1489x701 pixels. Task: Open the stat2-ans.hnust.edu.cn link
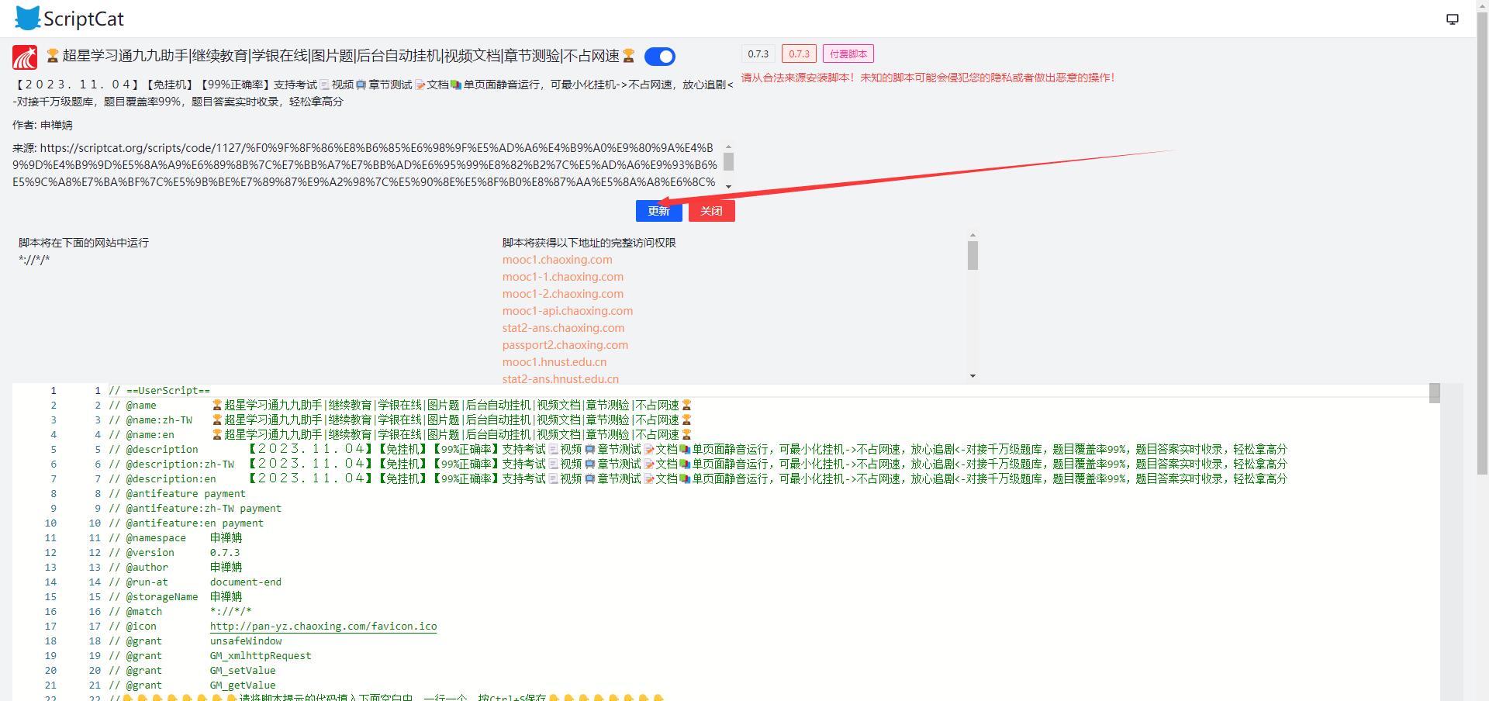click(x=560, y=379)
